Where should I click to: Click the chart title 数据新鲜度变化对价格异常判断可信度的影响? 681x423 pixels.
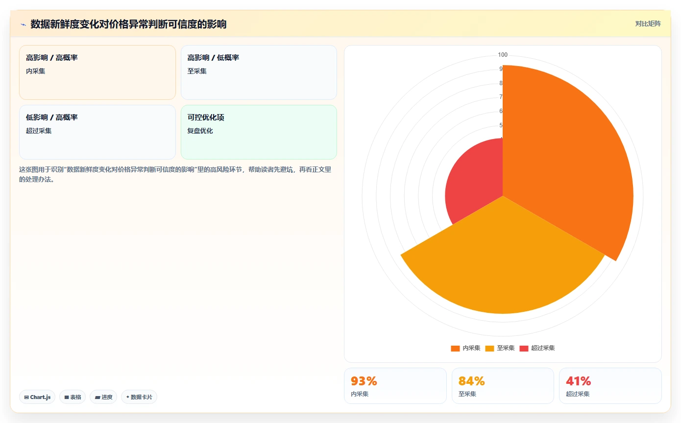click(128, 24)
